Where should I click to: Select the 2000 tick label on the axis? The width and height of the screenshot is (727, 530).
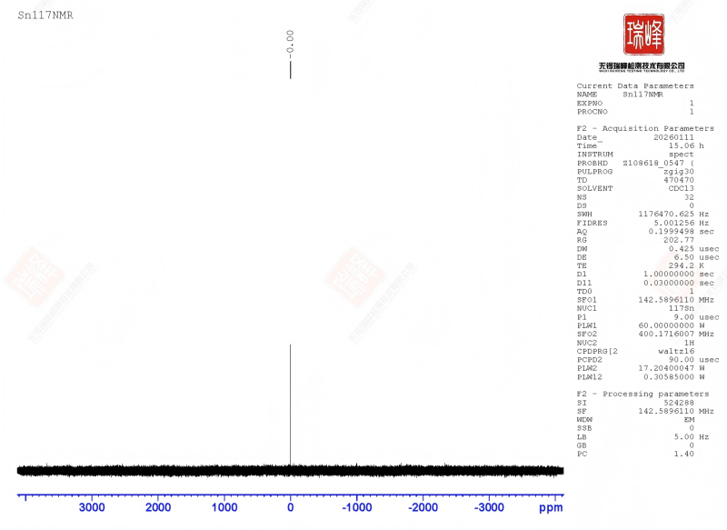[x=158, y=507]
